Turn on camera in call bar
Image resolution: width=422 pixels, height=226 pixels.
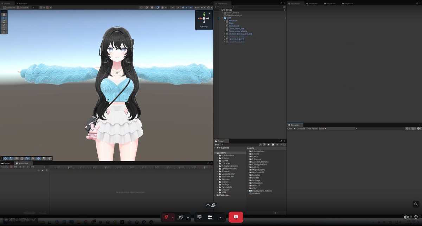click(x=181, y=217)
